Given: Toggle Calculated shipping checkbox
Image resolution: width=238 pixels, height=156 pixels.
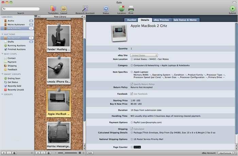Looking at the screenshot, I should 132,129.
